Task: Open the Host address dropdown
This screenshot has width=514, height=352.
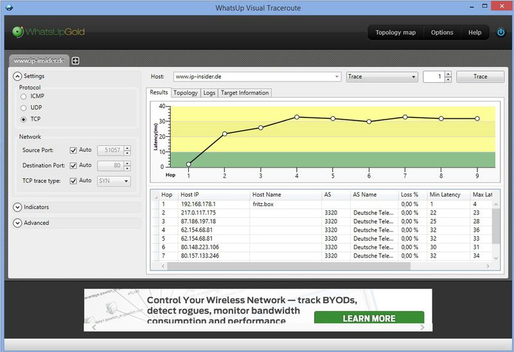Action: click(337, 76)
